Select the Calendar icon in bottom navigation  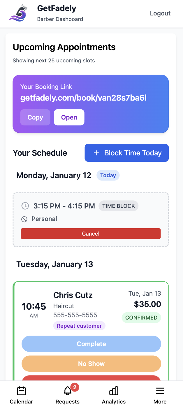(21, 391)
